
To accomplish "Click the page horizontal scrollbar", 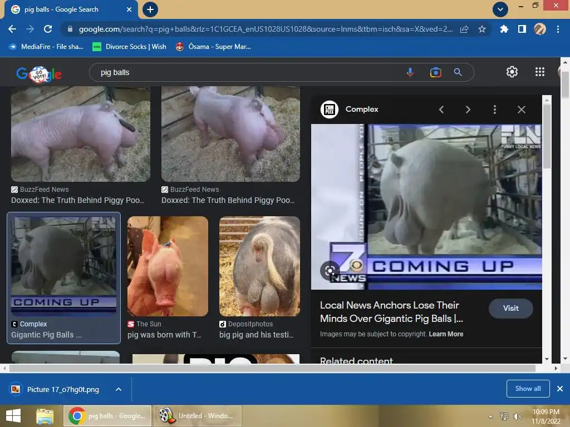I will click(272, 368).
